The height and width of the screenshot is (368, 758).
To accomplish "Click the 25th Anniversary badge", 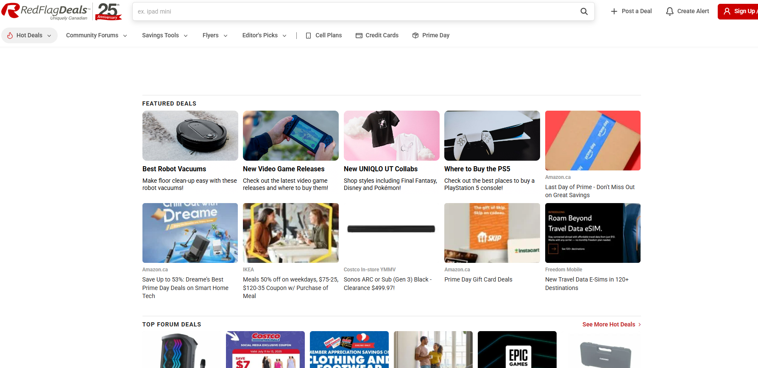I will [x=109, y=11].
